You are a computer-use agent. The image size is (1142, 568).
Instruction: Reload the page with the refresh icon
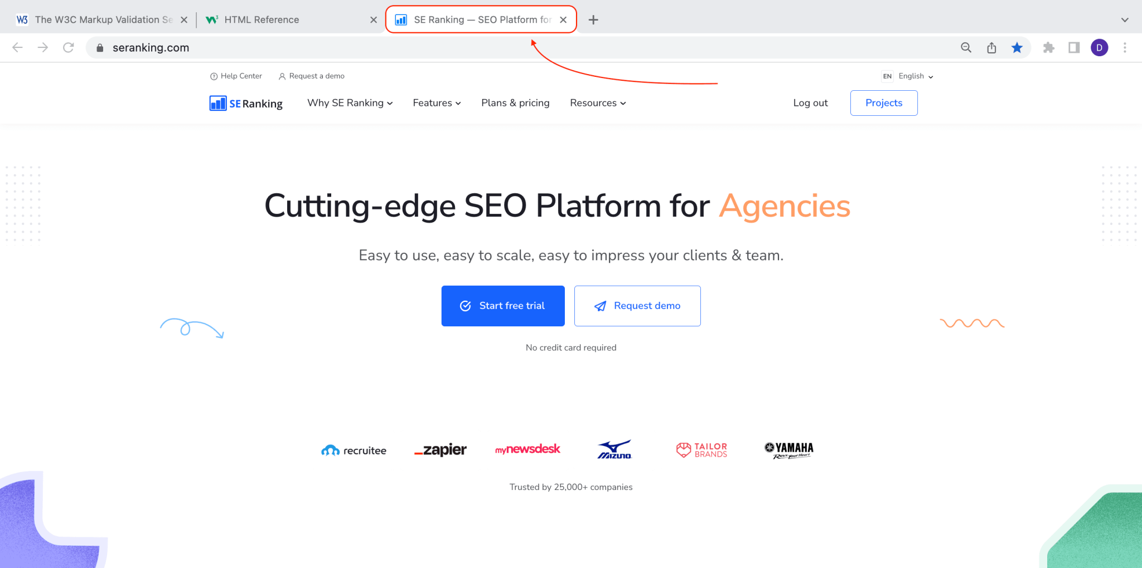pos(68,47)
